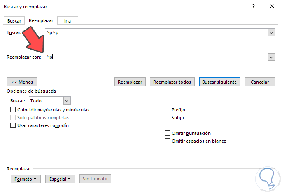
Task: Expand the Buscar field history dropdown
Action: [x=271, y=33]
